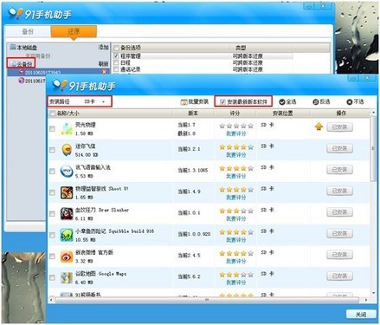Click the 全选 checkmark icon
The width and height of the screenshot is (380, 325).
[282, 101]
